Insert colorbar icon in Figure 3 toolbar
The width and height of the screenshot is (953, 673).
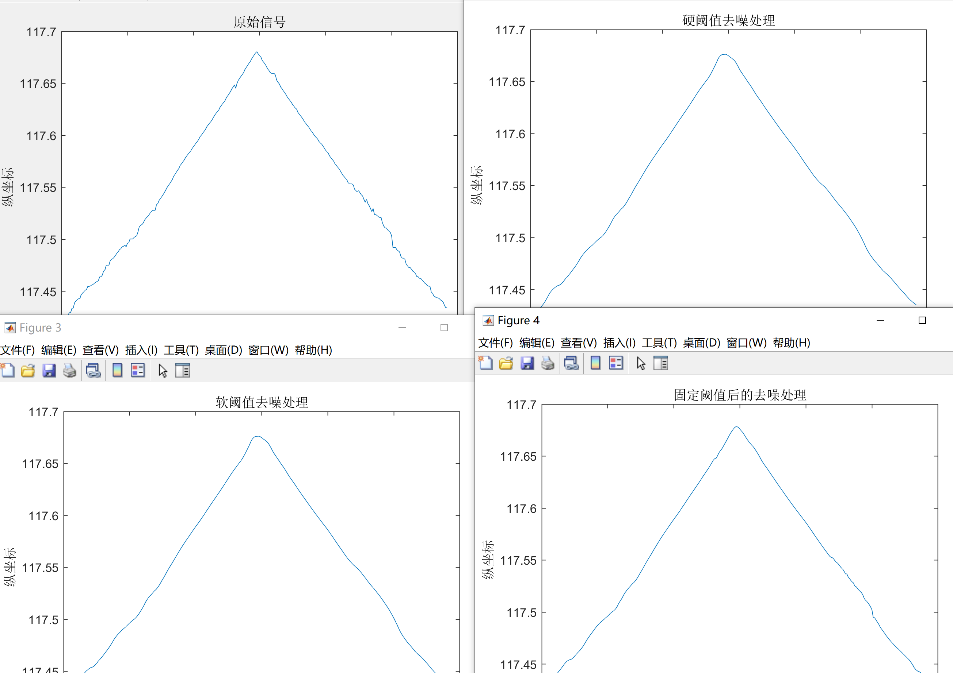point(118,370)
